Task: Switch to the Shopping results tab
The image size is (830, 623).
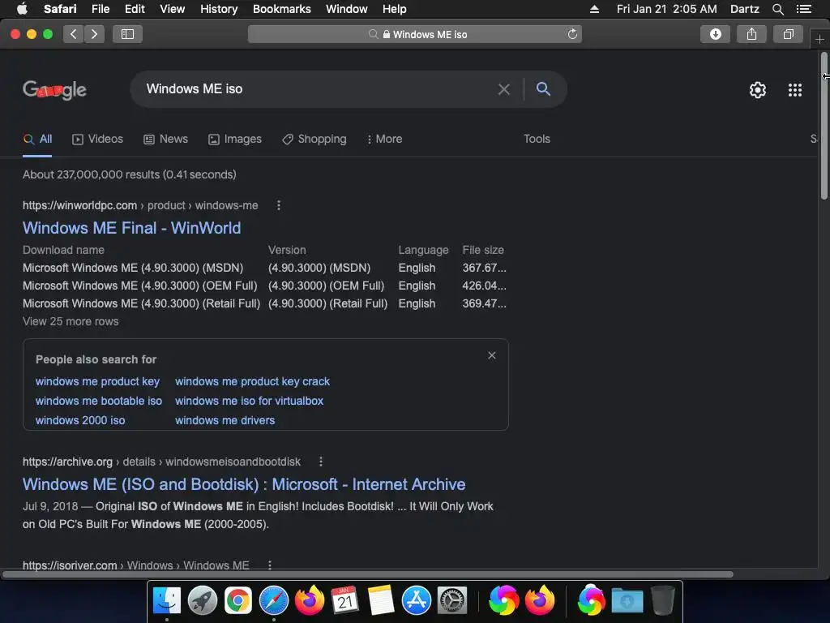Action: pos(314,140)
